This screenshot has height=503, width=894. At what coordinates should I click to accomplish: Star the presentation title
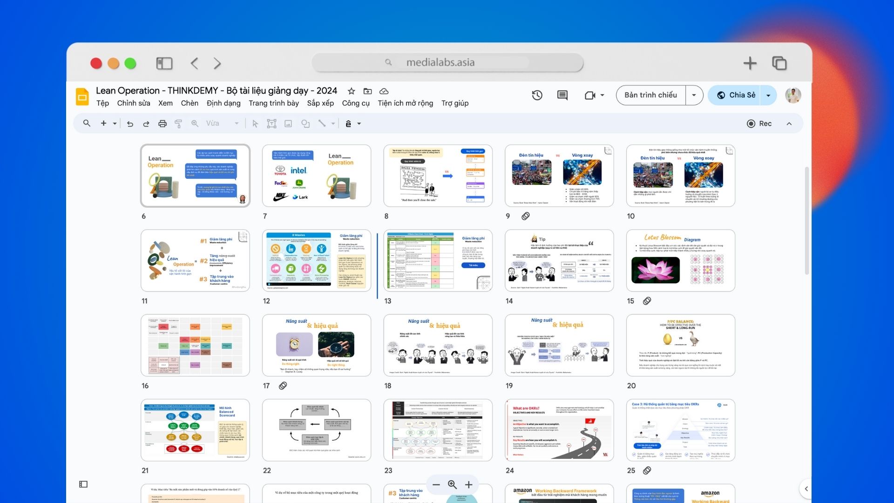[352, 91]
